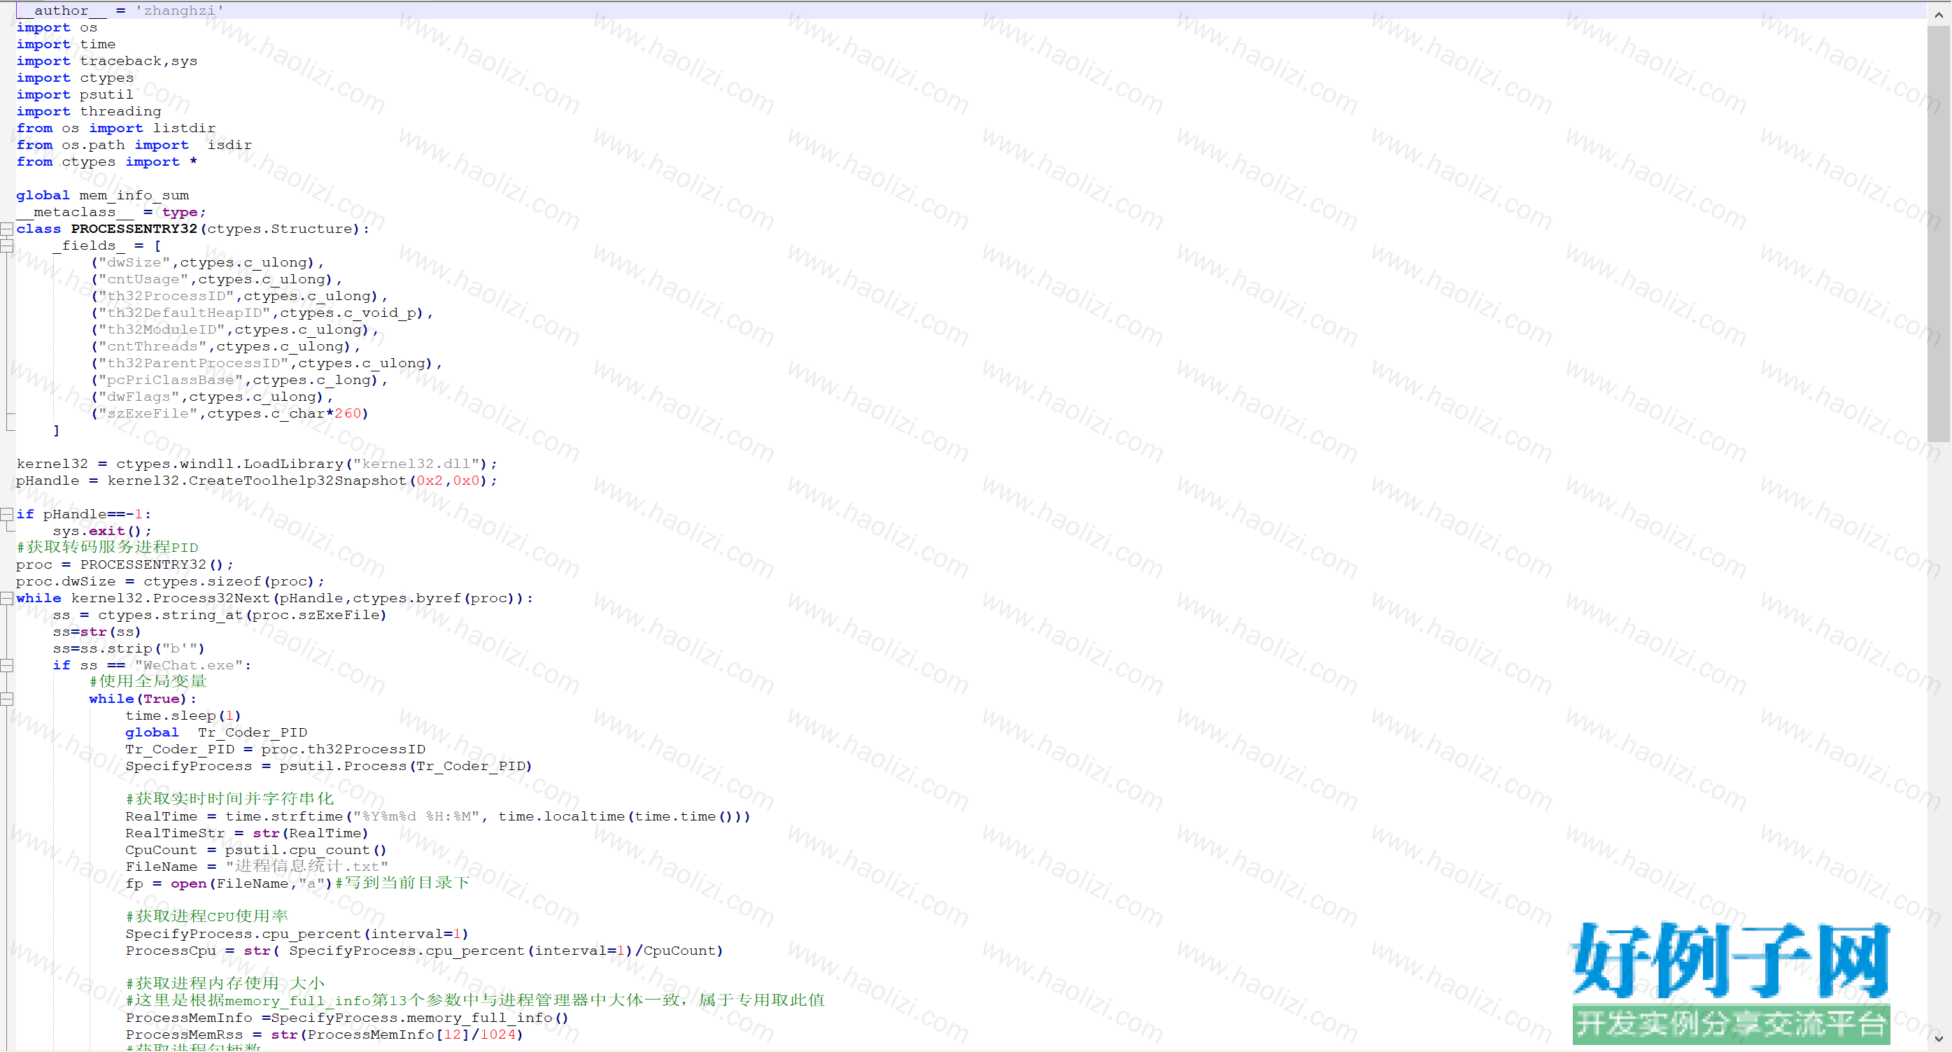
Task: Click 'from os import listdir' line
Action: point(116,128)
